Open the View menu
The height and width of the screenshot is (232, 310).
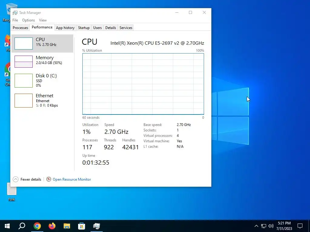43,20
